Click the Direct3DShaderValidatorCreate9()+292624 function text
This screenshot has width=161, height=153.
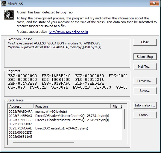72,120
